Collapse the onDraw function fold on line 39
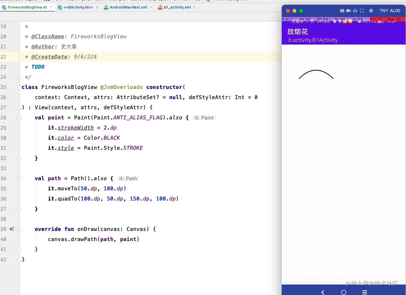 (19, 229)
